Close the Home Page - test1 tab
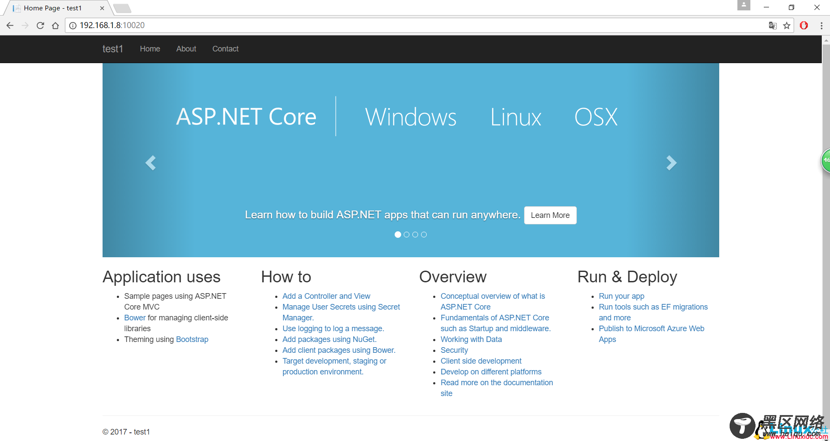This screenshot has height=441, width=830. [x=102, y=8]
